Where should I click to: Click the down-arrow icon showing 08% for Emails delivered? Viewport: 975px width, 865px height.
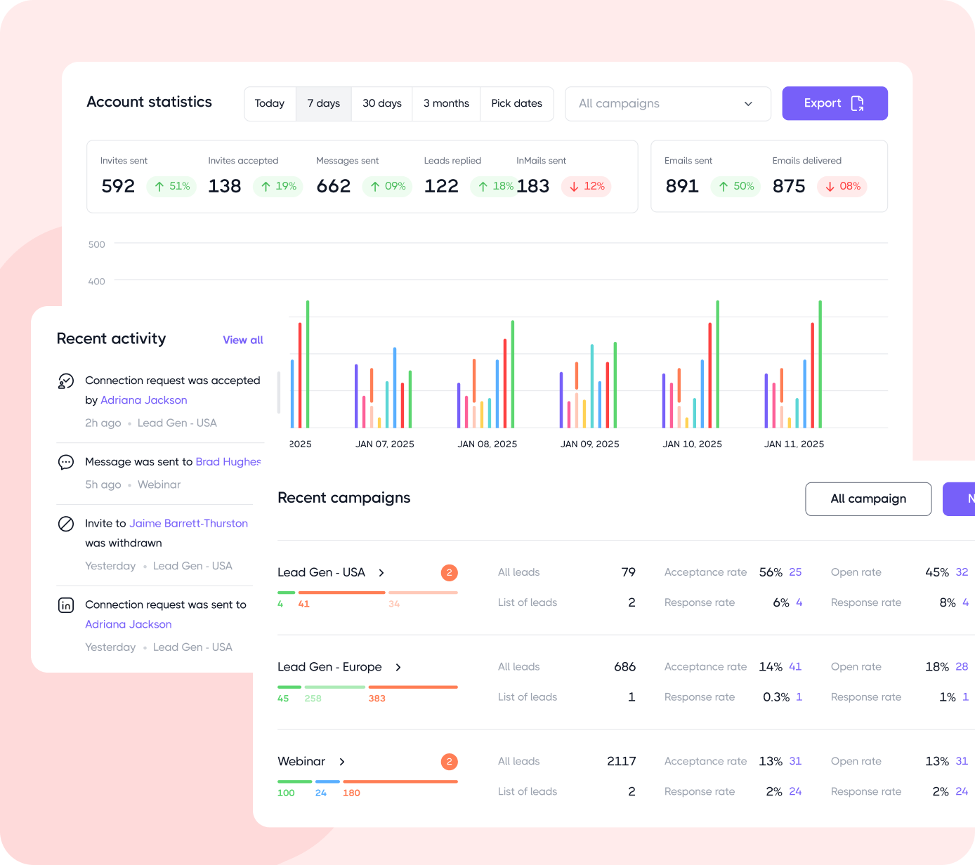(828, 186)
